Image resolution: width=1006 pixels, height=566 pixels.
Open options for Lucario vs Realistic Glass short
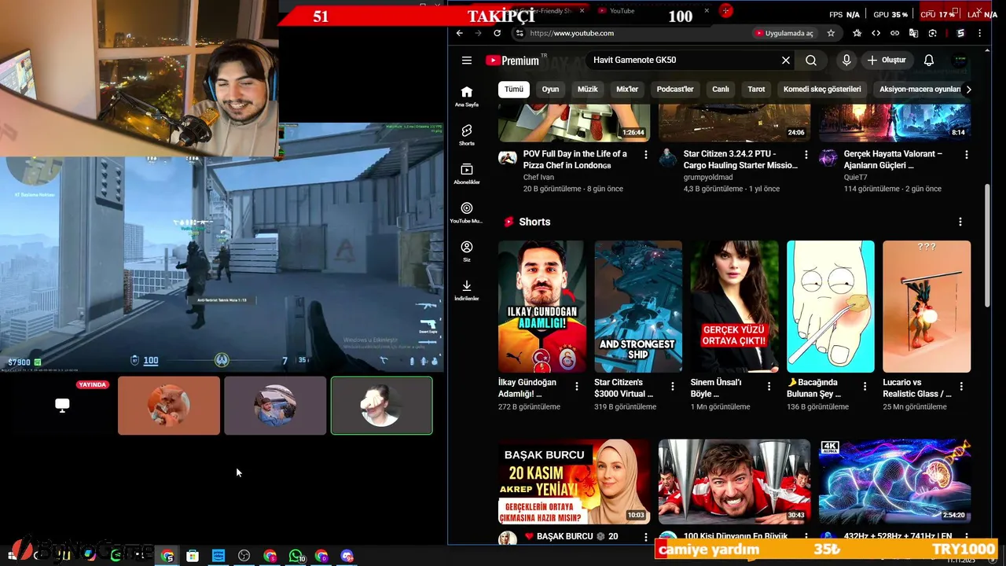960,386
